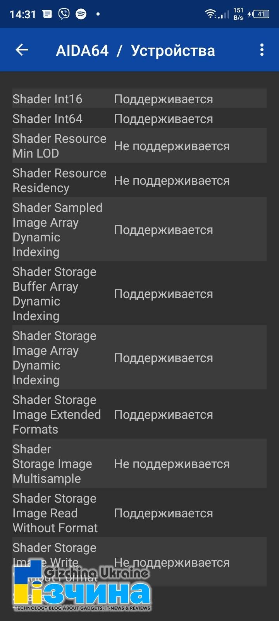This screenshot has width=279, height=621.
Task: Select Shader Storage Image Array Dynamic Indexing
Action: (x=139, y=357)
